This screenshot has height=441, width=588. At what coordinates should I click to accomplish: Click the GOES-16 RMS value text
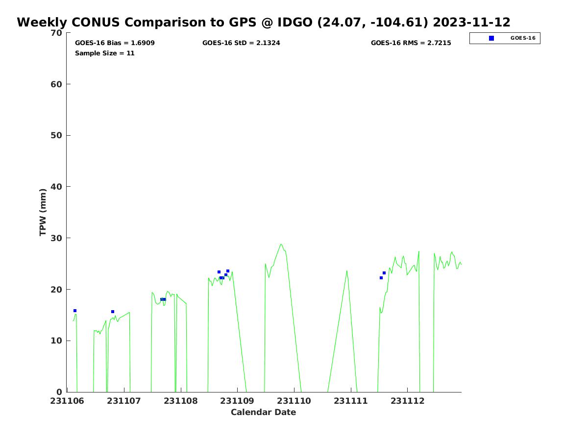click(411, 43)
